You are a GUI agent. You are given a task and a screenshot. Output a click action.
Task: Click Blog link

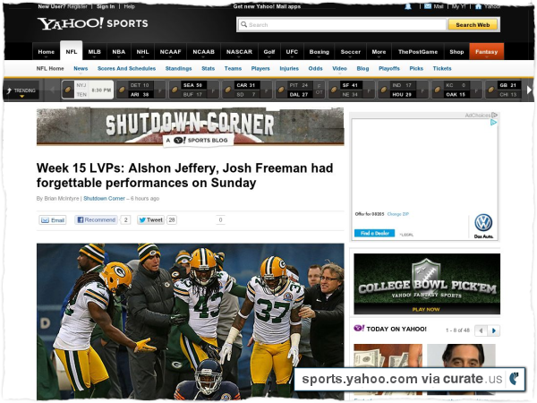(x=362, y=69)
